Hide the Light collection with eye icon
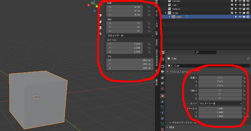The width and height of the screenshot is (251, 131). click(x=240, y=5)
